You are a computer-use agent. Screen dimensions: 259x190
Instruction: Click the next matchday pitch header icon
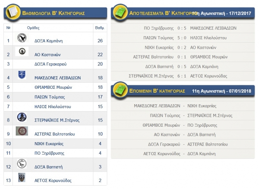120,91
